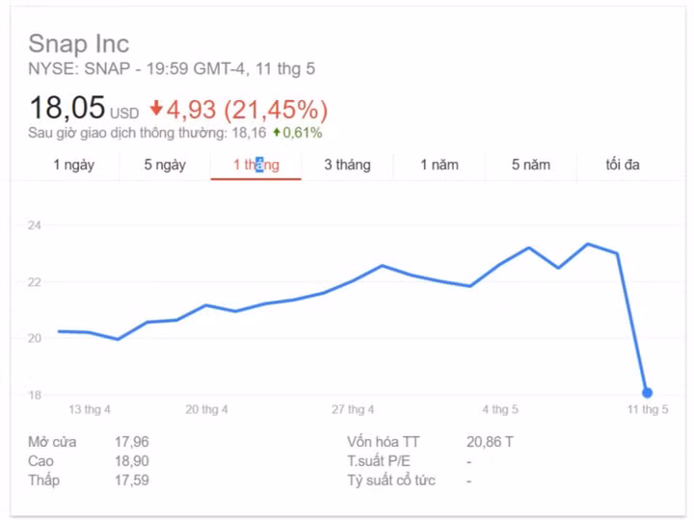This screenshot has width=694, height=520.
Task: Select the "5 ngày" time range
Action: click(165, 165)
